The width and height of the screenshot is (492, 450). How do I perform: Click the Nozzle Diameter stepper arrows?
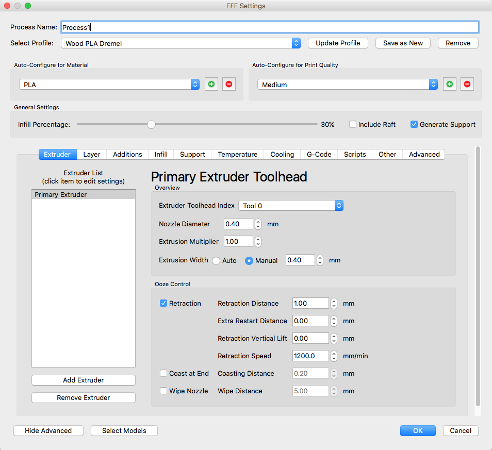point(258,224)
